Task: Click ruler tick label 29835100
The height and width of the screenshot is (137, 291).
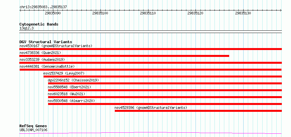Action: (100, 13)
